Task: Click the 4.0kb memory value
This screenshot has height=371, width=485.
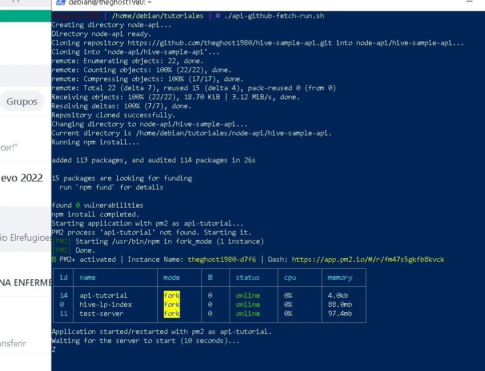Action: [x=338, y=295]
